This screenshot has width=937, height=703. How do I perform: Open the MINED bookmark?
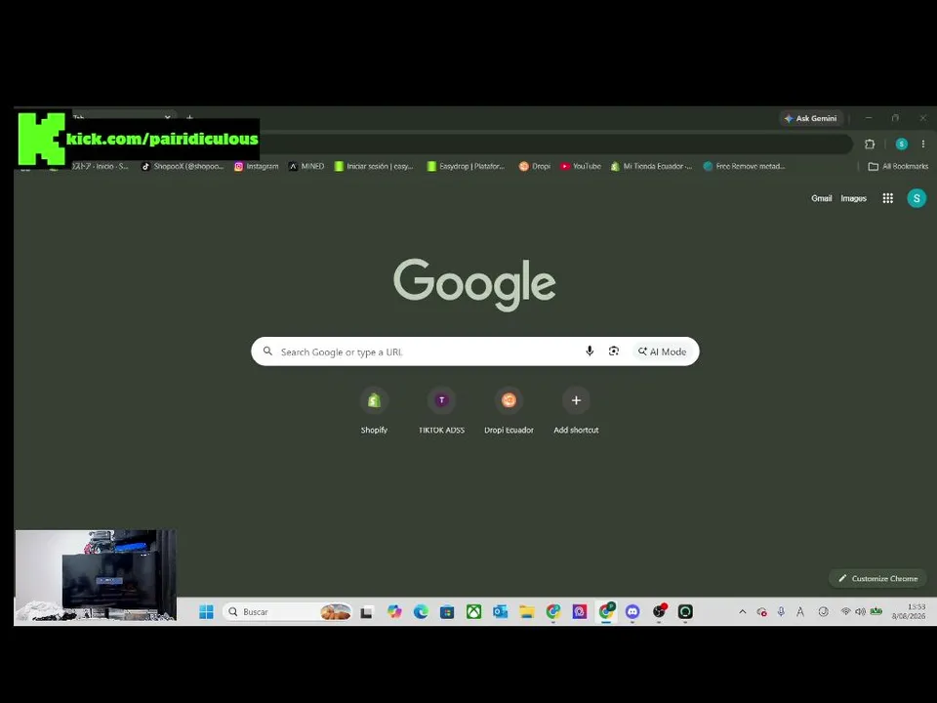pyautogui.click(x=306, y=166)
